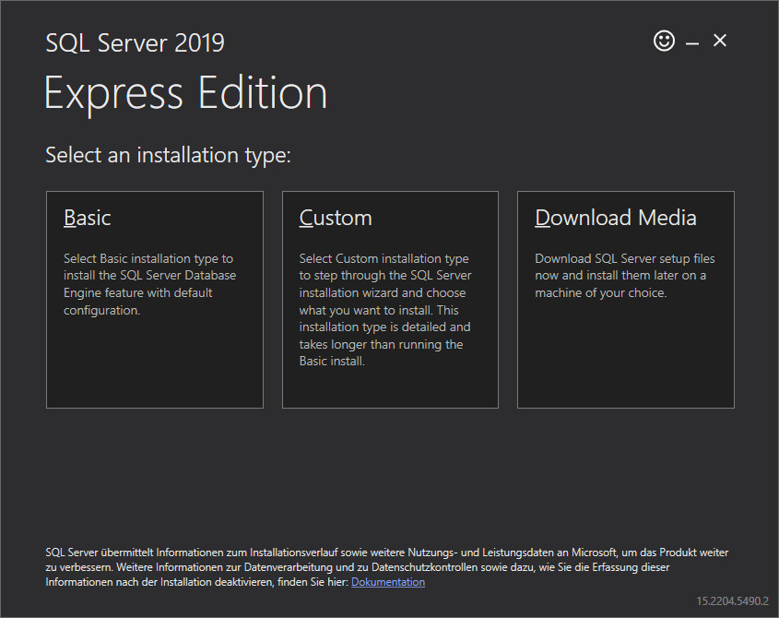Click the smiley feedback icon
The image size is (779, 618).
point(664,41)
